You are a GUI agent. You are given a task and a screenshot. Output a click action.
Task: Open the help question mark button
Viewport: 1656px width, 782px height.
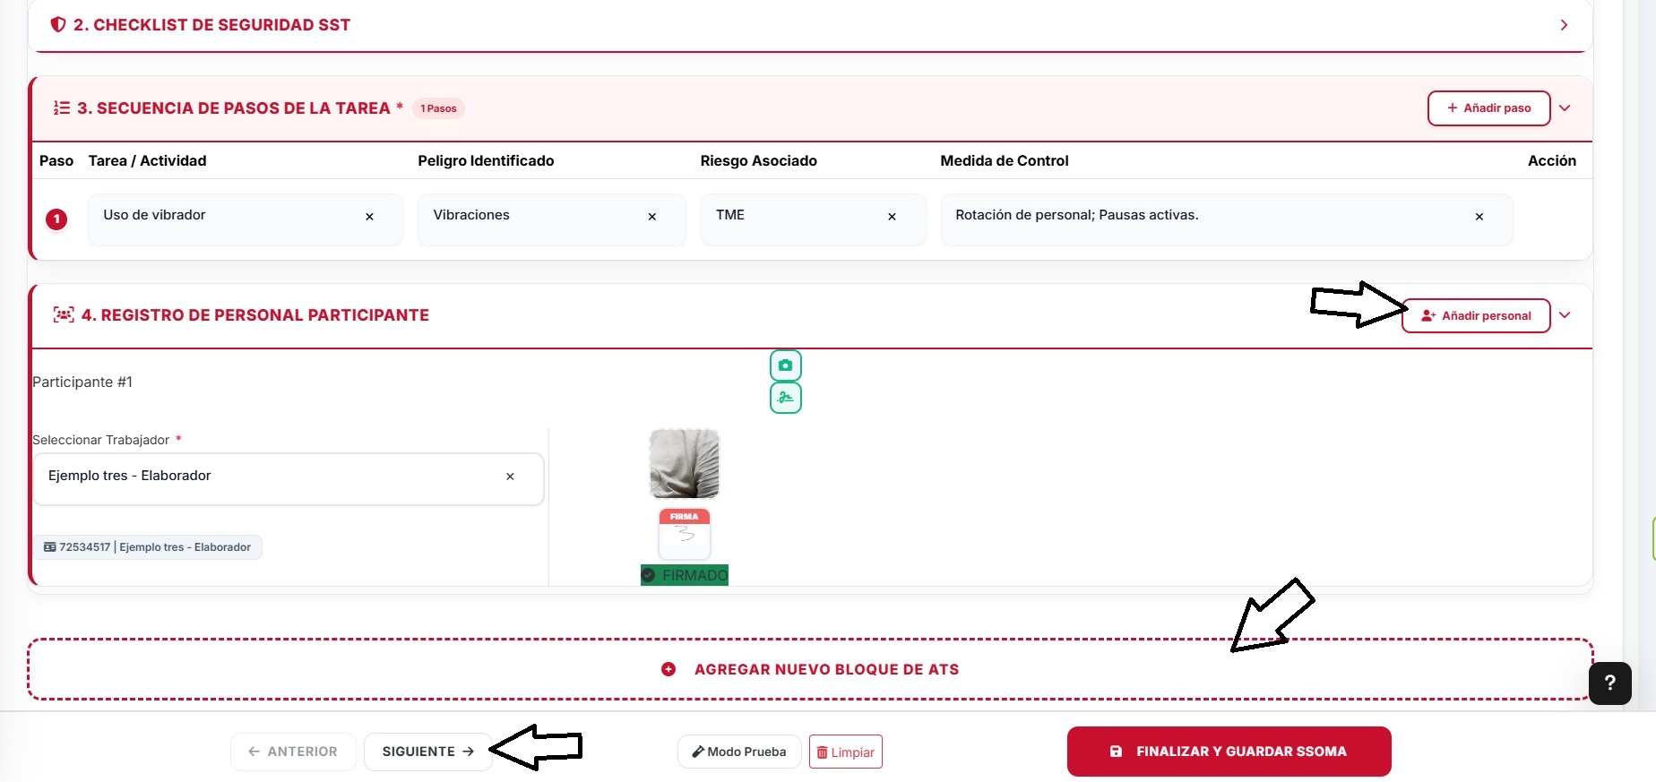(x=1610, y=683)
